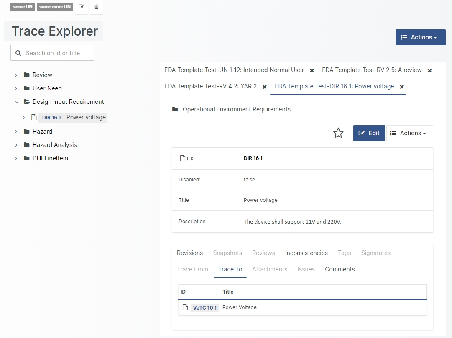The image size is (452, 338).
Task: Select the Hazard Analysis folder
Action: (54, 145)
